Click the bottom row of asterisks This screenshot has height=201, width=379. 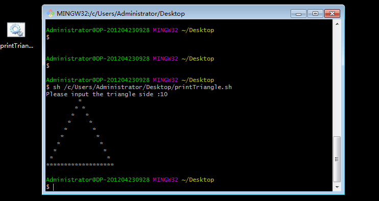[80, 165]
